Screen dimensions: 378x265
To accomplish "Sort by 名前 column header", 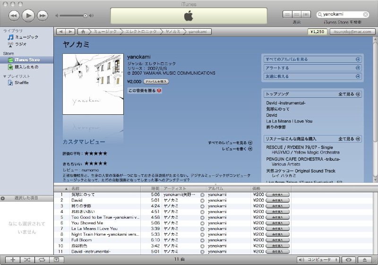I will coord(105,188).
